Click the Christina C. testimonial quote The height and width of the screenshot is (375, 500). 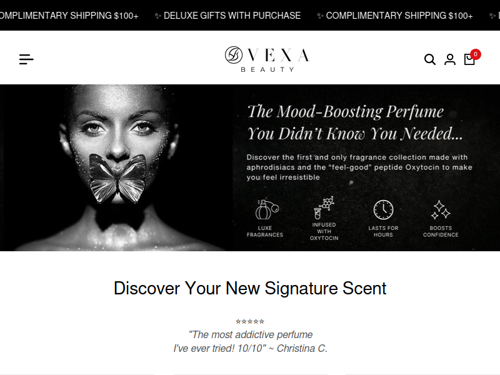[x=251, y=341]
